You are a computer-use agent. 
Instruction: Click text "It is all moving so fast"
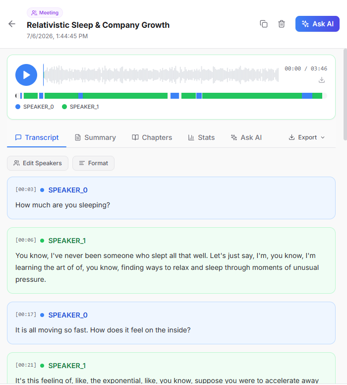[x=51, y=330]
